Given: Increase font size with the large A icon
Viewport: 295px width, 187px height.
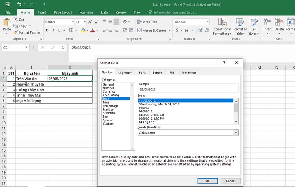Looking at the screenshot, I should pyautogui.click(x=90, y=22).
